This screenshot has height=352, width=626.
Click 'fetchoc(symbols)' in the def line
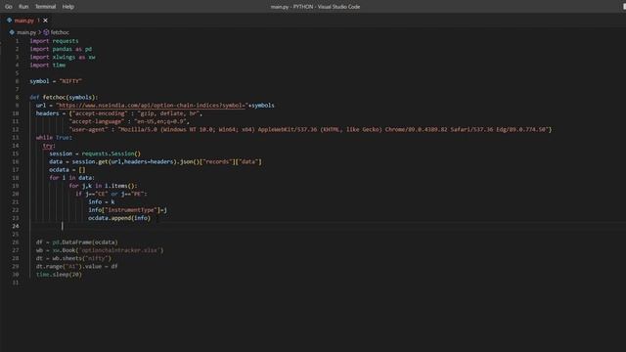pyautogui.click(x=69, y=98)
